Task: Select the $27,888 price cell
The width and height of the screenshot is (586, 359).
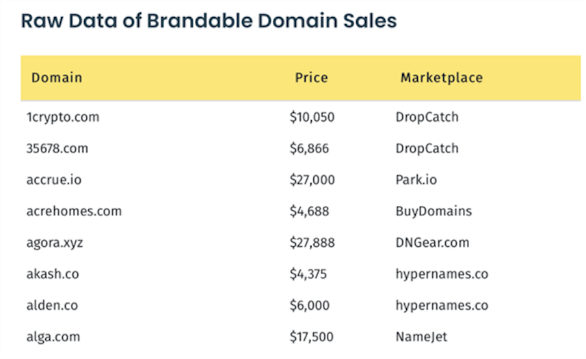Action: [x=312, y=243]
